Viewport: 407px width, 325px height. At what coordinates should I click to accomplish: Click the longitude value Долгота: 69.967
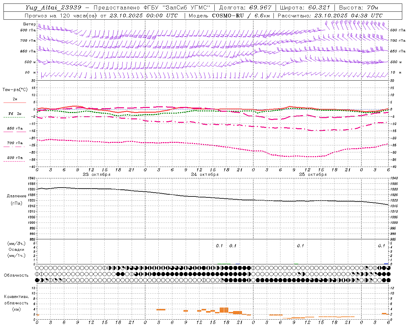[245, 8]
